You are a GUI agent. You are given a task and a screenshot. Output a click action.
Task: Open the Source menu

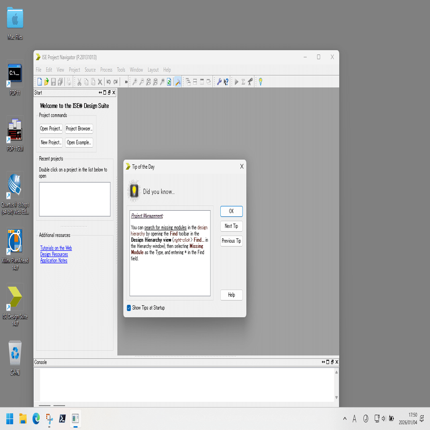click(90, 70)
